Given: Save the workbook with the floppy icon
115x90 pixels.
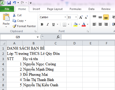Looking at the screenshot, I should (x=9, y=3).
